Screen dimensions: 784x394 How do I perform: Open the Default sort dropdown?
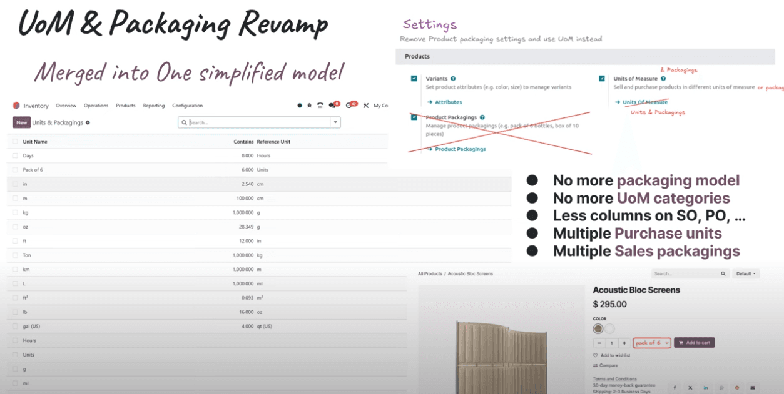click(x=746, y=274)
